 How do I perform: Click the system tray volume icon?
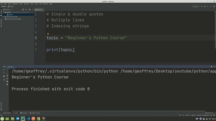pyautogui.click(x=210, y=119)
